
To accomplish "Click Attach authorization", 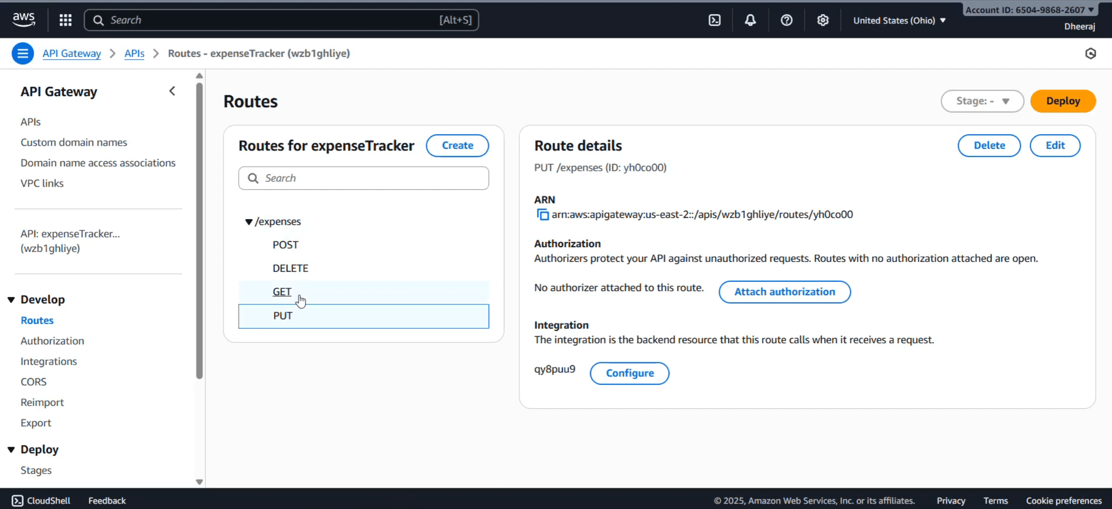I will click(x=784, y=292).
